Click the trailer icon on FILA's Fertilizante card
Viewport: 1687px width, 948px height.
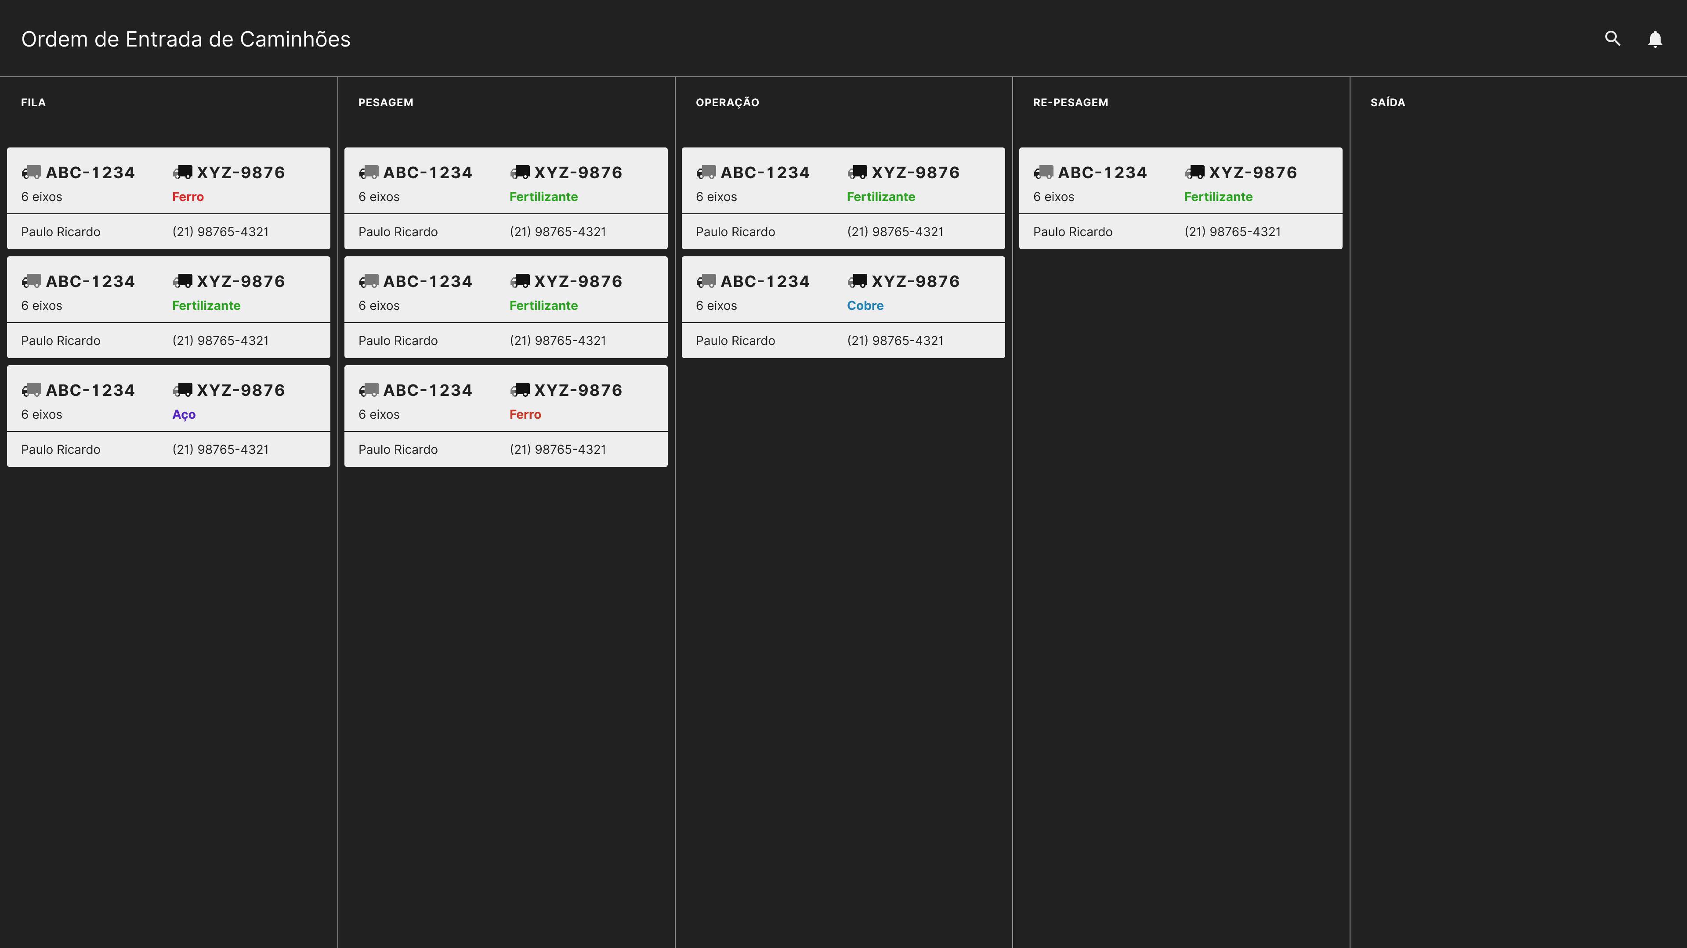pos(183,281)
